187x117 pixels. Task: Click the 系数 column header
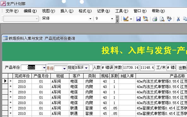(x=114, y=76)
